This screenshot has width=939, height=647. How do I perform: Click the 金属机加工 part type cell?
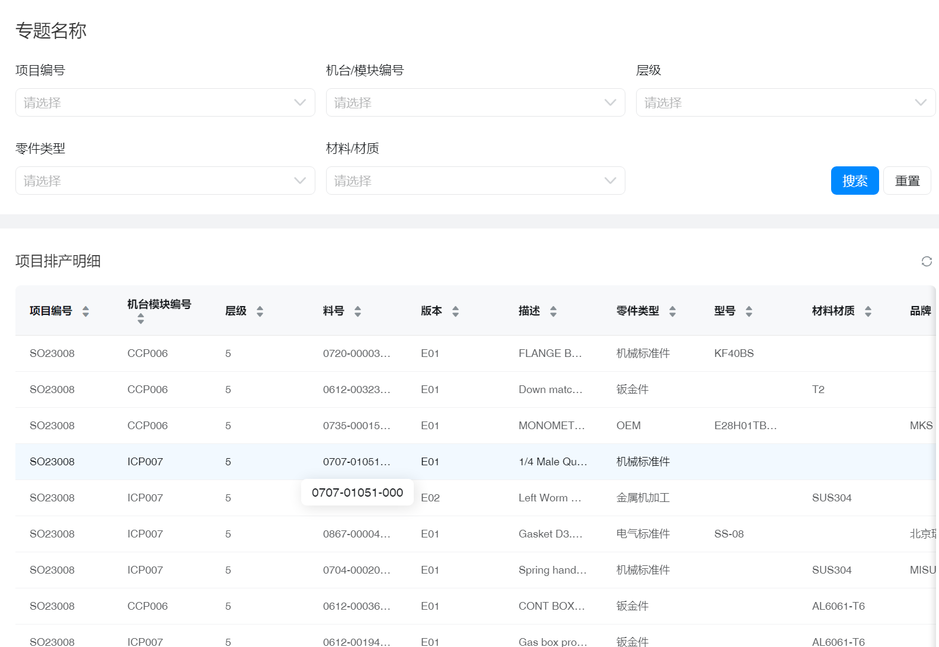[x=643, y=498]
